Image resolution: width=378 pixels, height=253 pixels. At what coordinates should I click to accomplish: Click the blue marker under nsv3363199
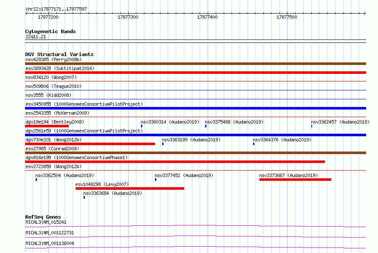pyautogui.click(x=163, y=144)
